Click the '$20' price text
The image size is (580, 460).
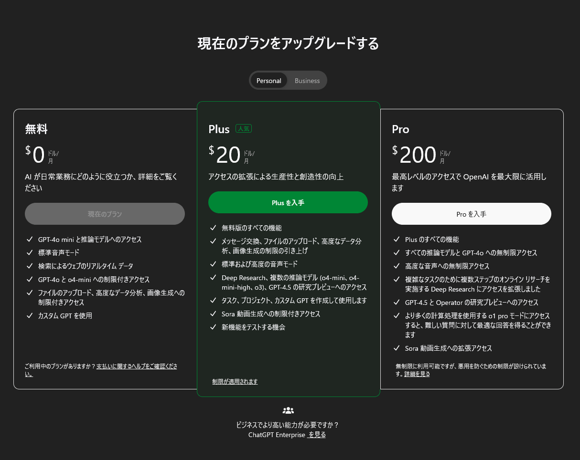pos(225,155)
